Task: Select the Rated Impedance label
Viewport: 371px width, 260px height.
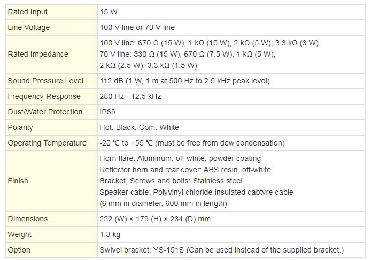Action: (x=38, y=54)
